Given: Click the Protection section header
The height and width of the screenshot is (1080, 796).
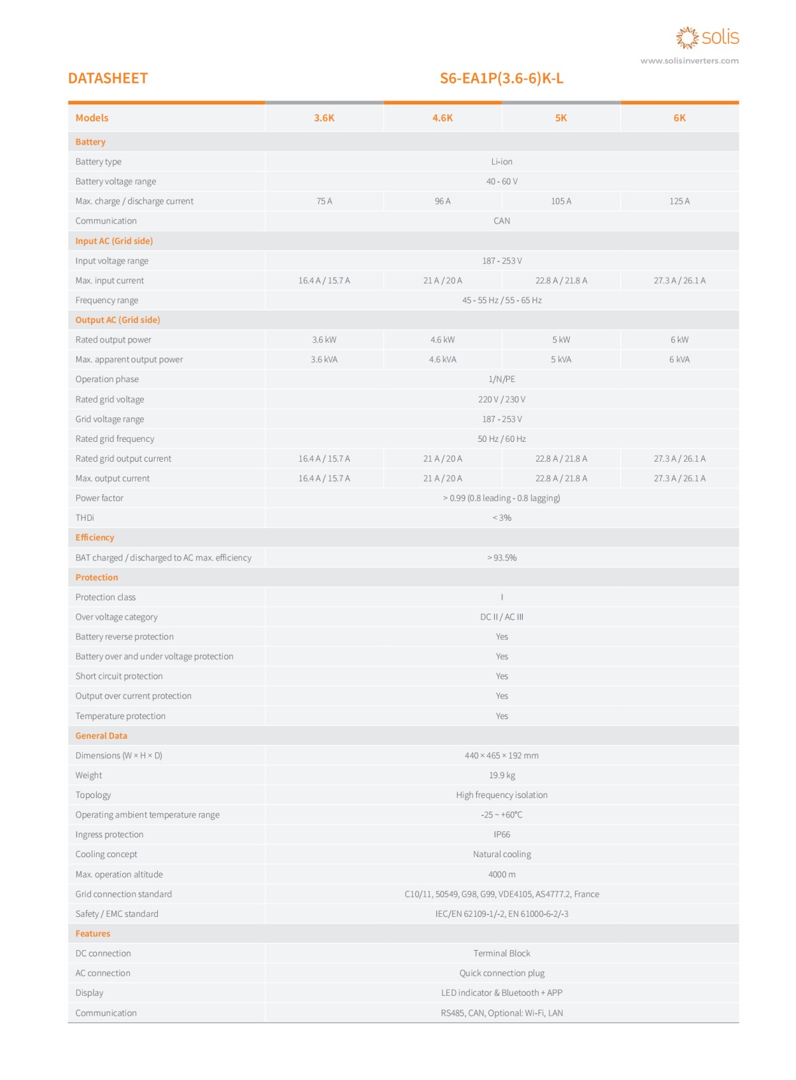Looking at the screenshot, I should (x=97, y=577).
